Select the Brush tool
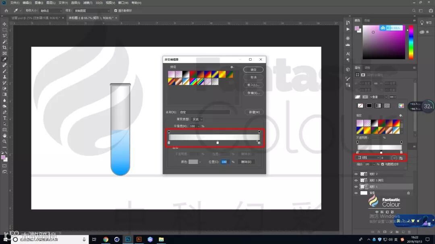 pyautogui.click(x=4, y=71)
